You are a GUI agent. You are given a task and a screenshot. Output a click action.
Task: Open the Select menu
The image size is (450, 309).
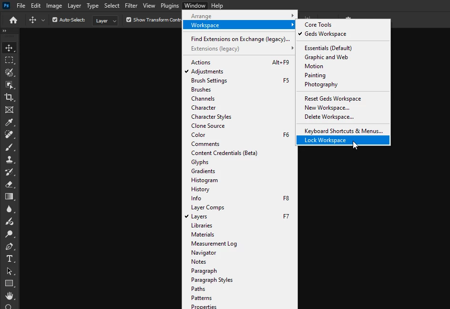click(x=112, y=6)
